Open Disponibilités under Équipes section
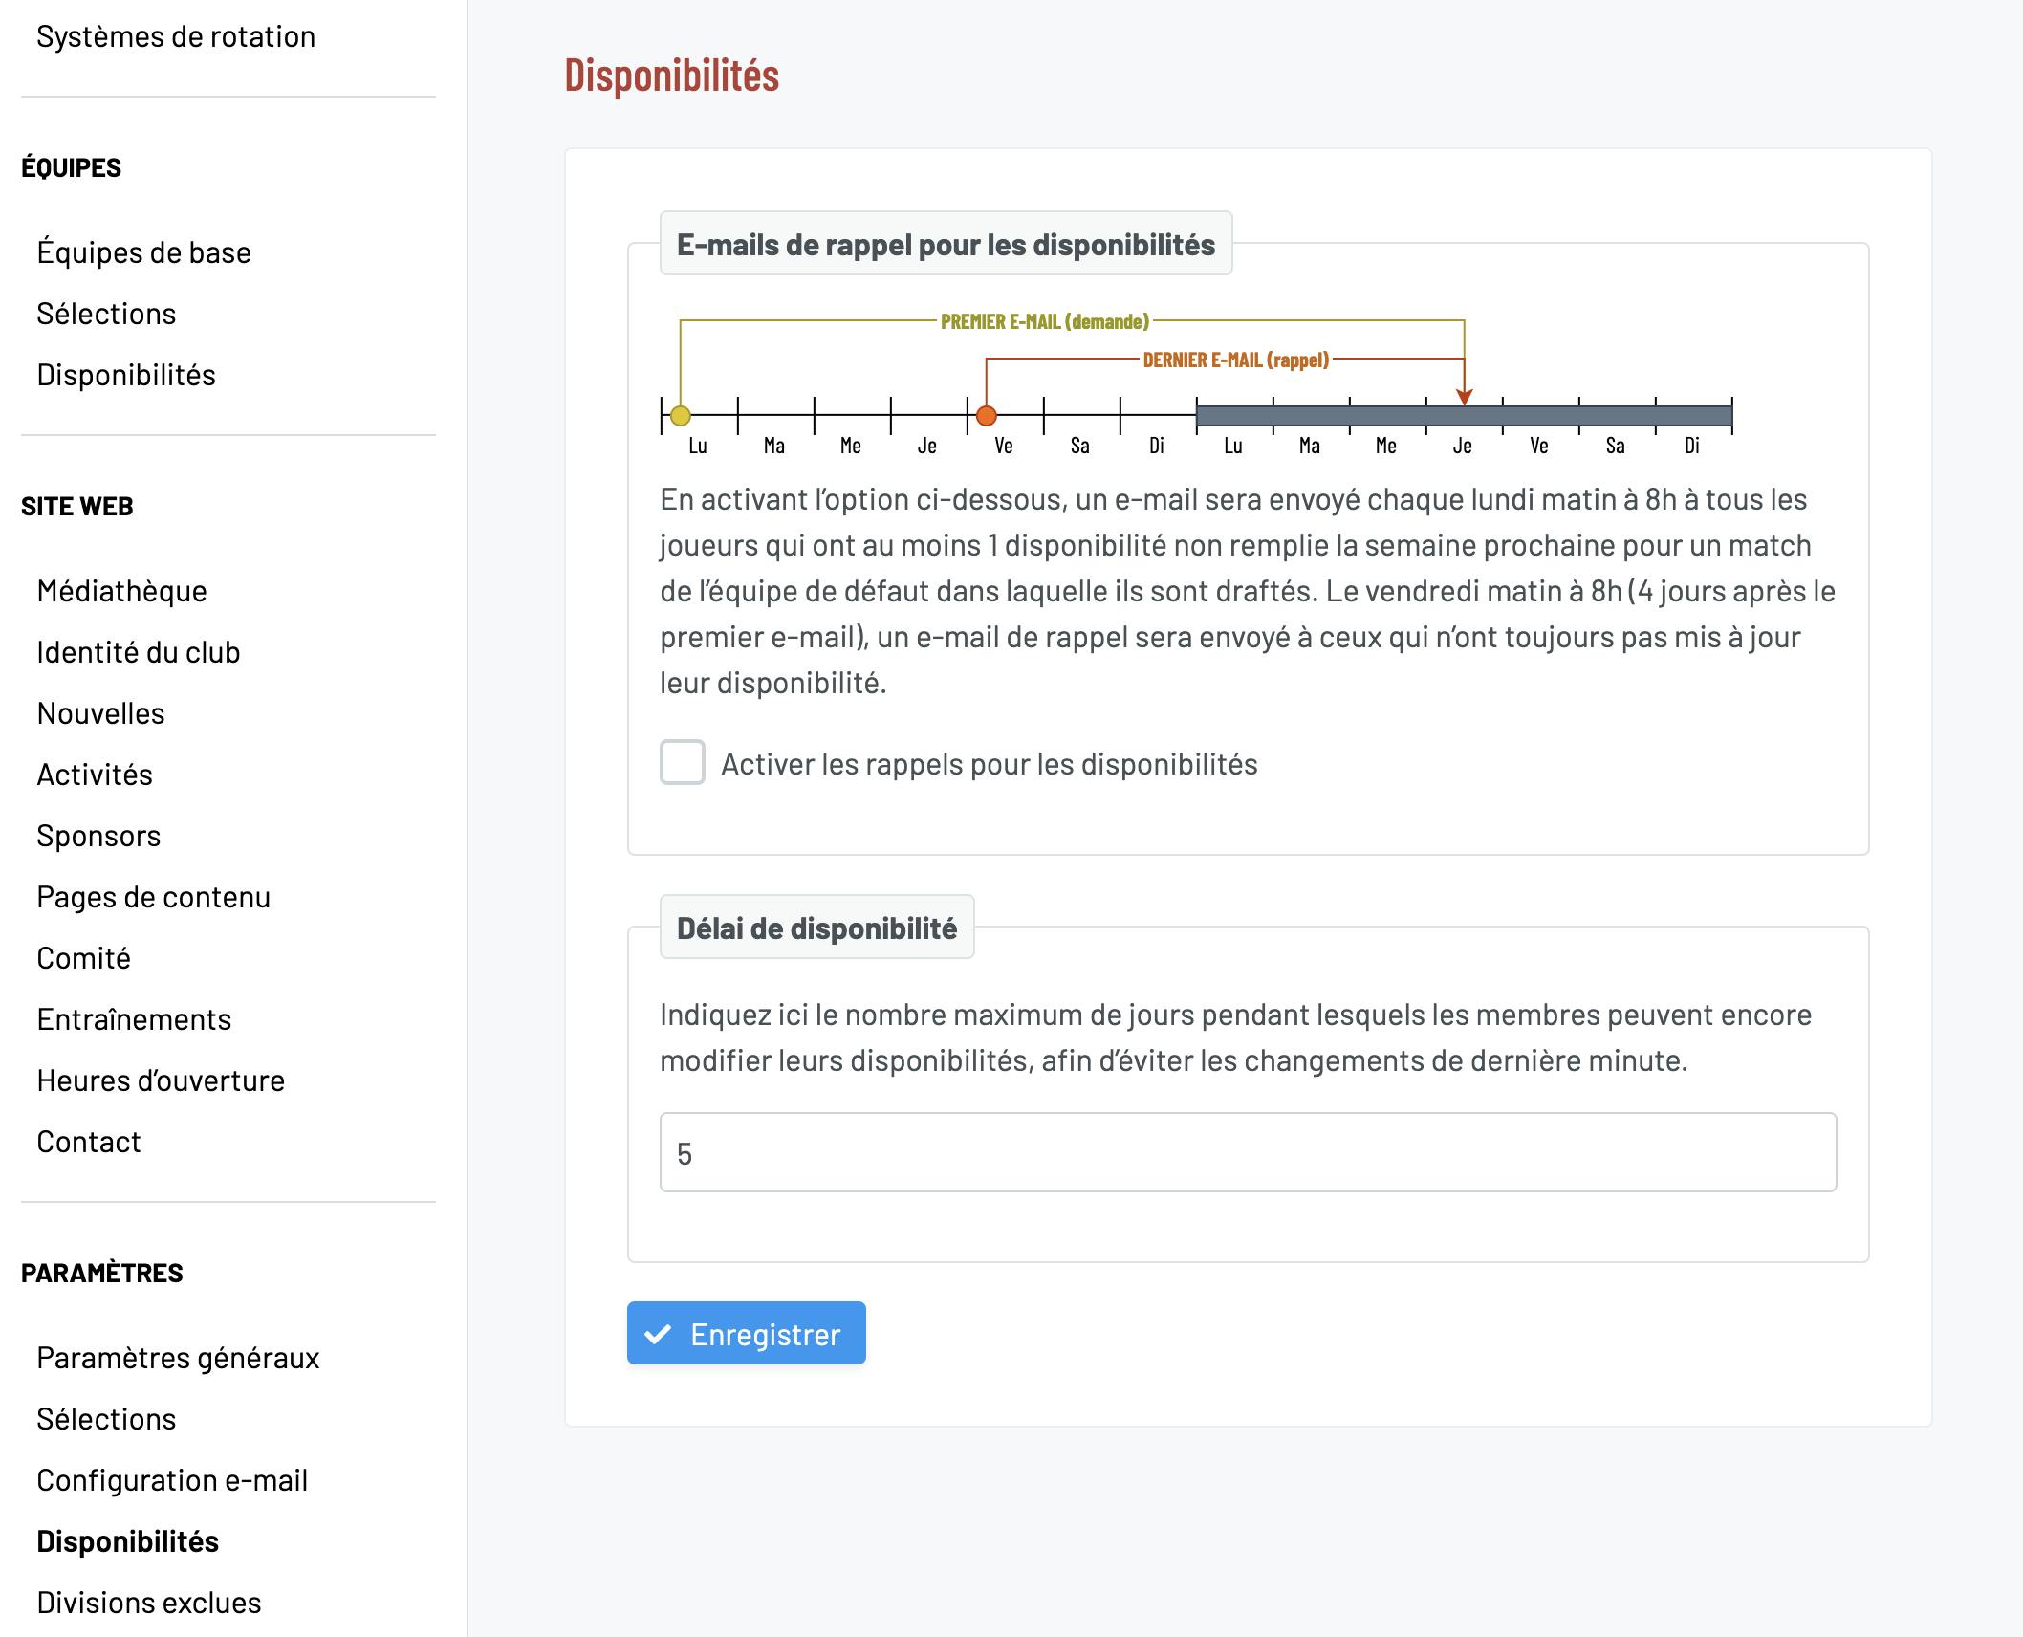2023x1637 pixels. 126,375
